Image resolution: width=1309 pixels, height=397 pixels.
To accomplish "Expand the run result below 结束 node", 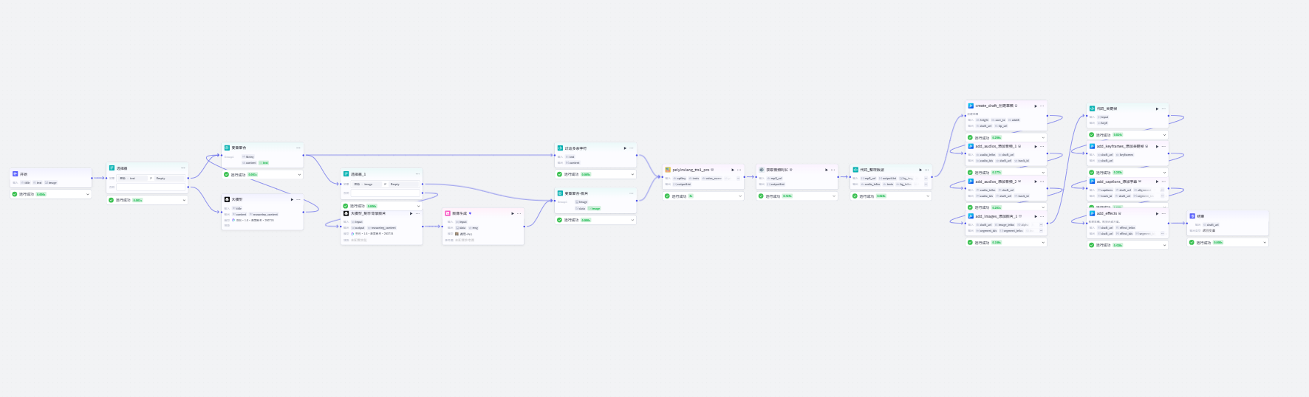I will tap(1265, 243).
